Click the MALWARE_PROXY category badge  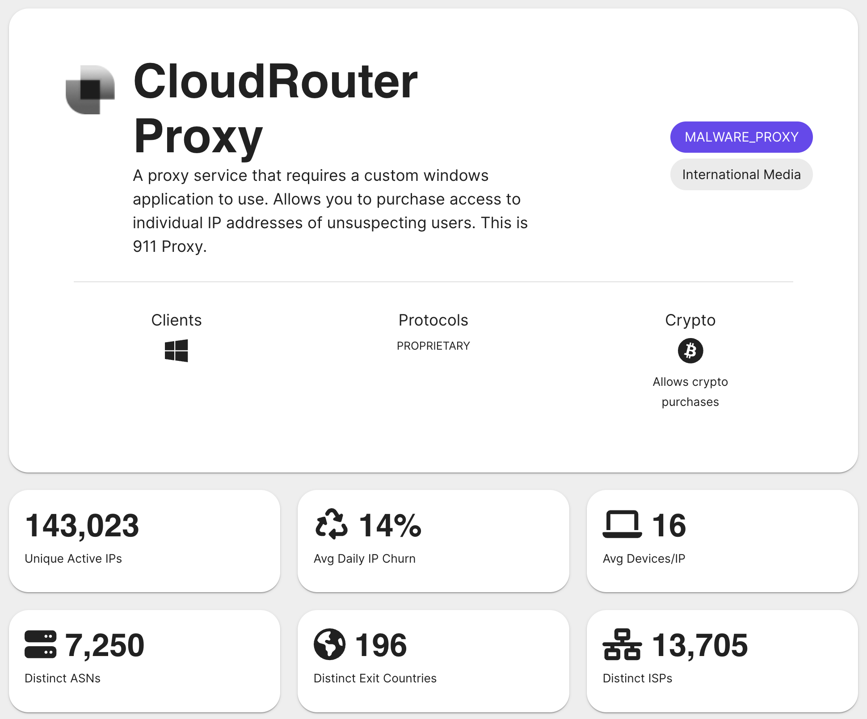[x=741, y=137]
